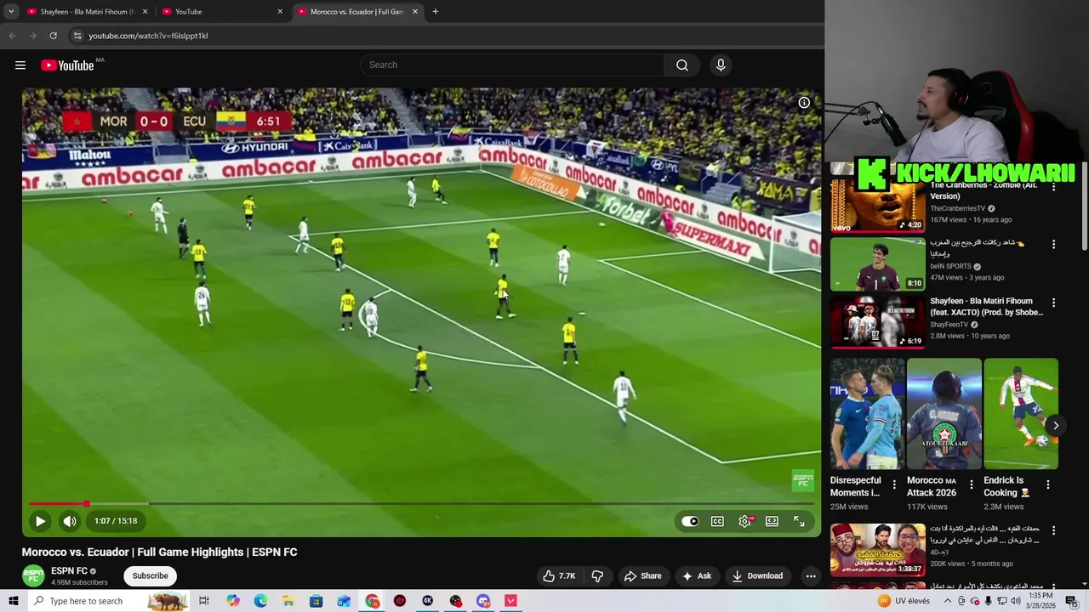This screenshot has height=612, width=1089.
Task: Show next shorts with the arrow button
Action: pyautogui.click(x=1056, y=426)
